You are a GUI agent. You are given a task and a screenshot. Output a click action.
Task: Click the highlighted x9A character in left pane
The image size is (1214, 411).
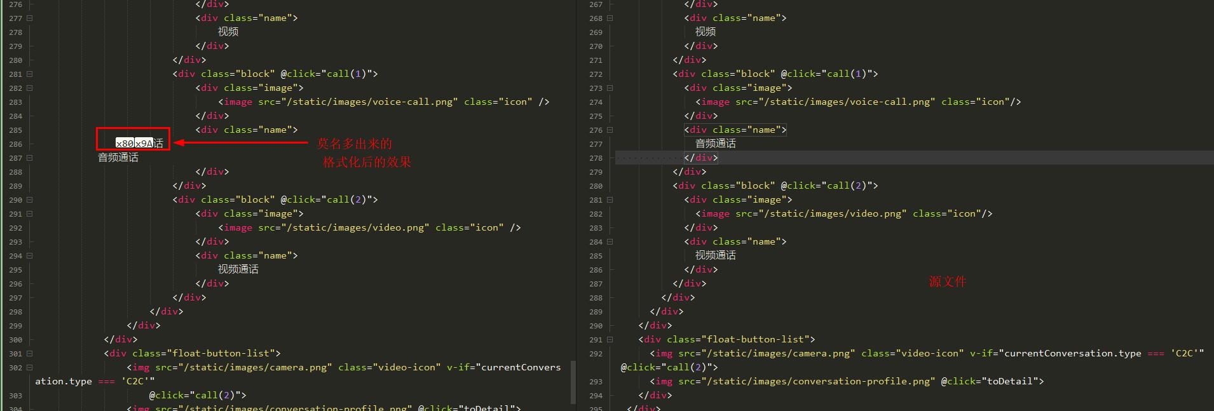pyautogui.click(x=144, y=144)
